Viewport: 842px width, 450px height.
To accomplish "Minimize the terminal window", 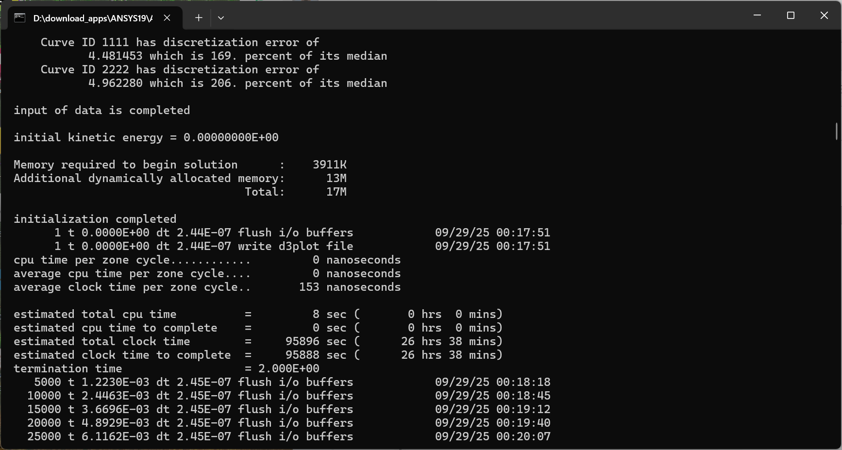I will [x=757, y=16].
